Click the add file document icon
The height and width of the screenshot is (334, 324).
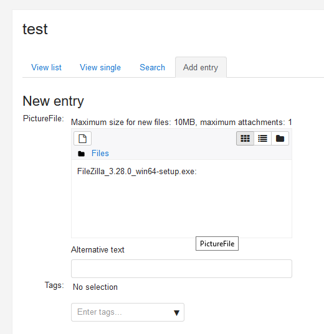[x=83, y=139]
